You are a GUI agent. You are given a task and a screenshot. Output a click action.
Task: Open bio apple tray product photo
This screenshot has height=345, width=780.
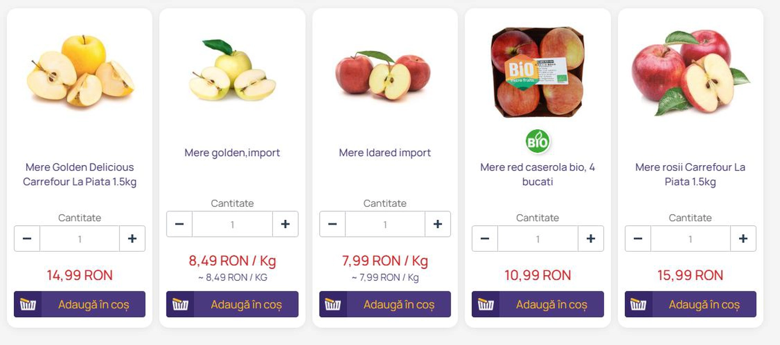tap(538, 71)
